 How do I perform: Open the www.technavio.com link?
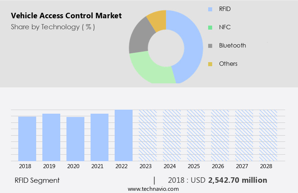(153, 189)
